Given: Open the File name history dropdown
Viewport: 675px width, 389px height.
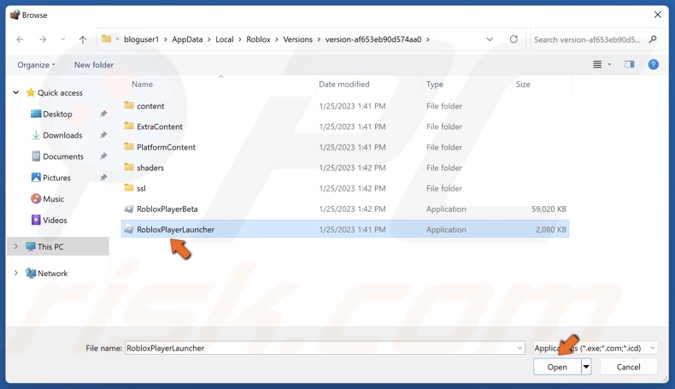Looking at the screenshot, I should click(519, 348).
